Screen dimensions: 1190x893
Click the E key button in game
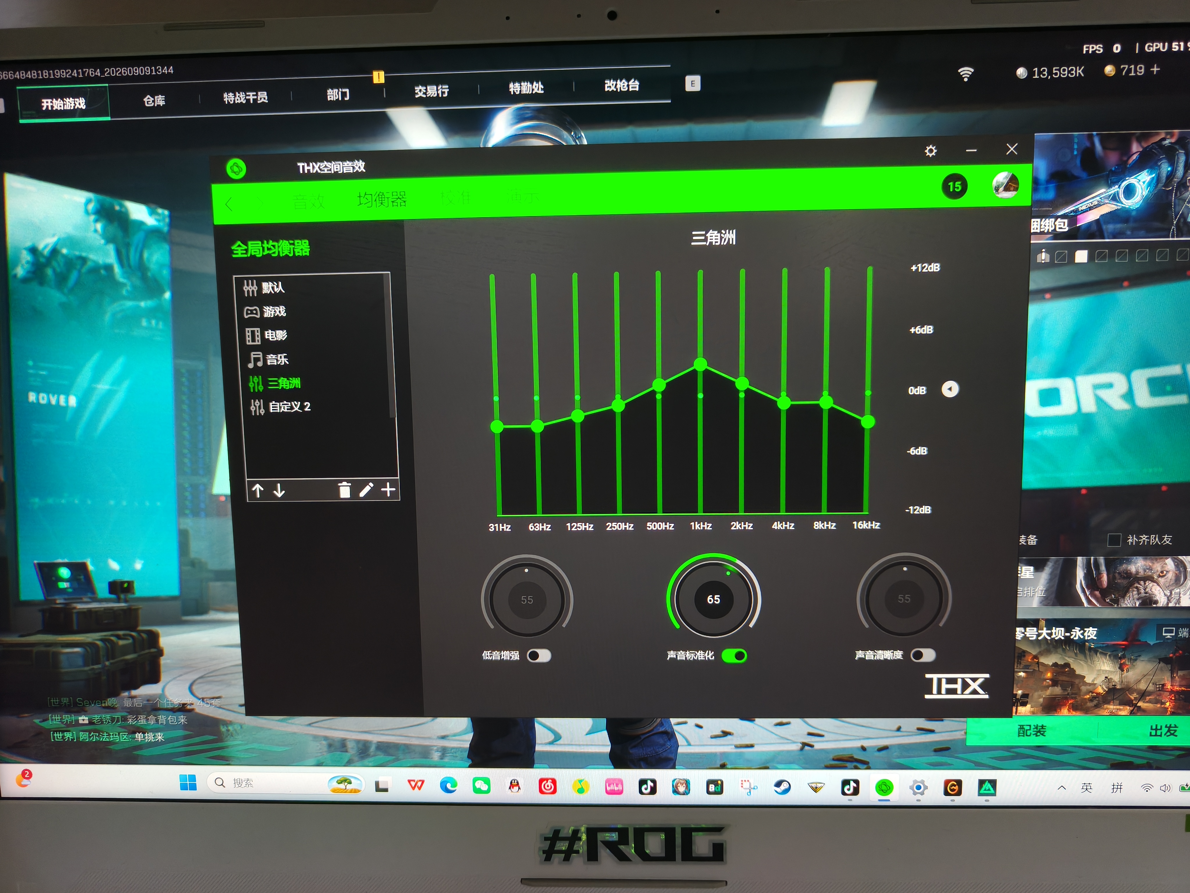coord(692,83)
